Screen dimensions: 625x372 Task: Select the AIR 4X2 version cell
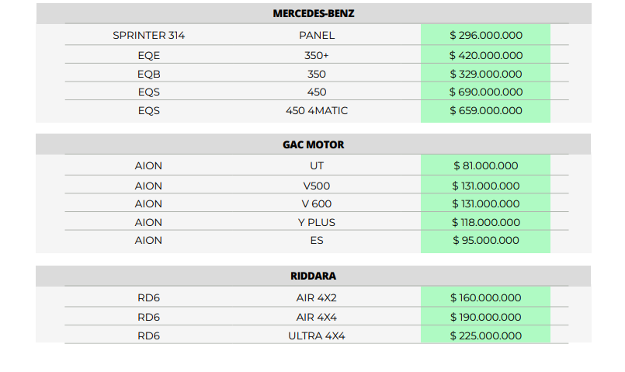pyautogui.click(x=317, y=297)
